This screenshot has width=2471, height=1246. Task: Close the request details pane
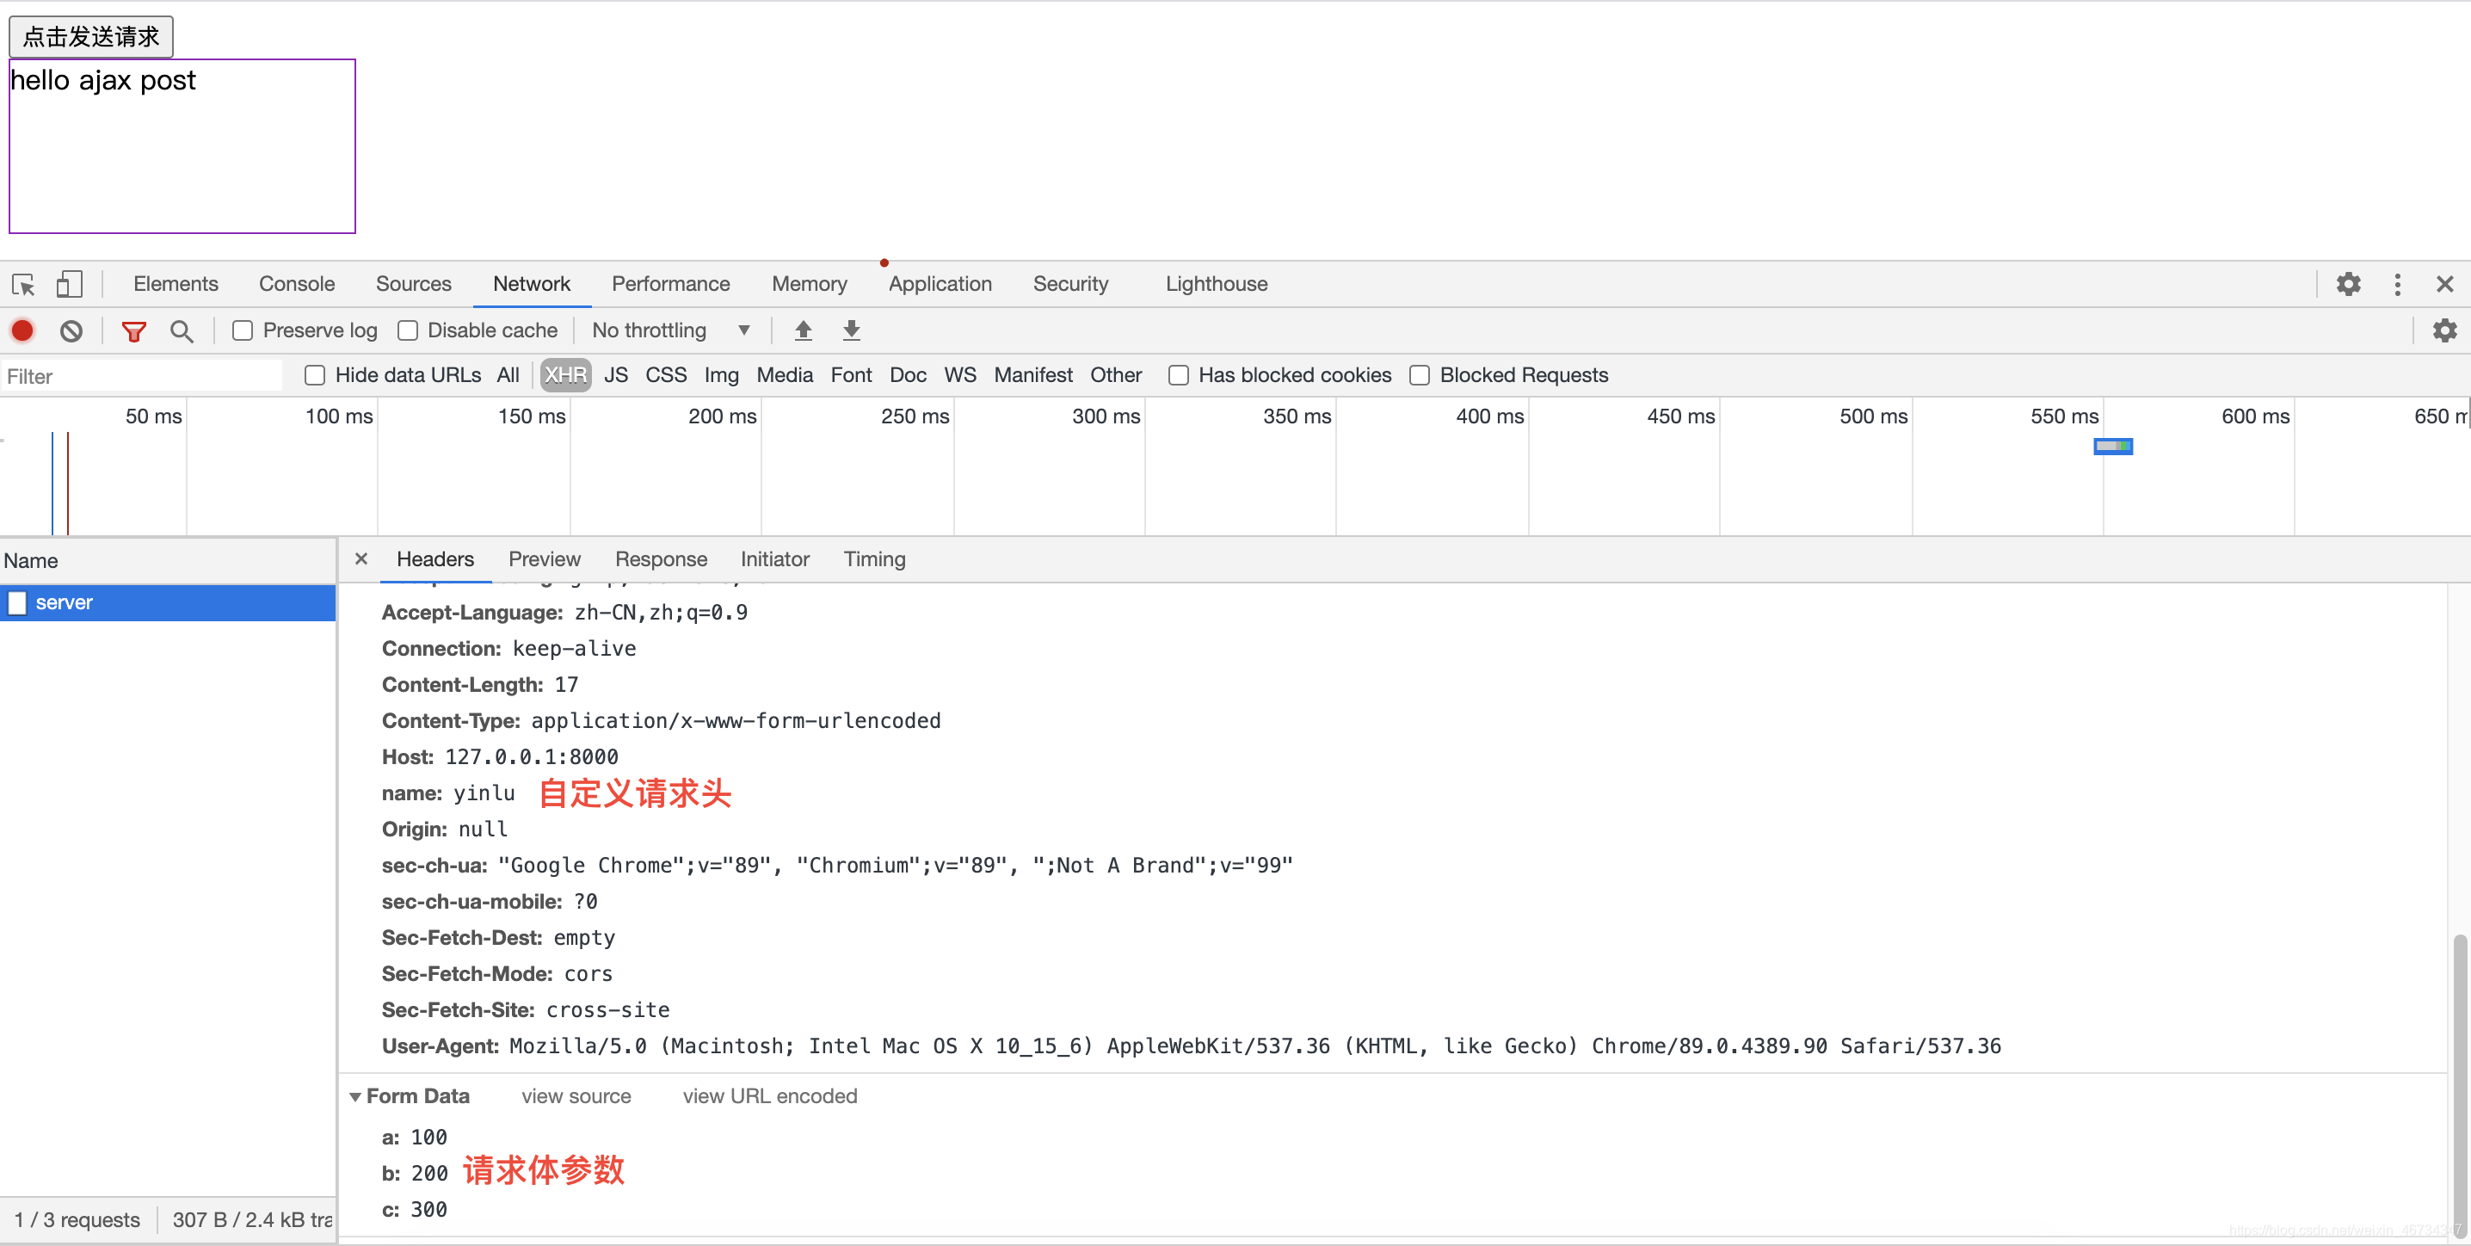[x=360, y=558]
